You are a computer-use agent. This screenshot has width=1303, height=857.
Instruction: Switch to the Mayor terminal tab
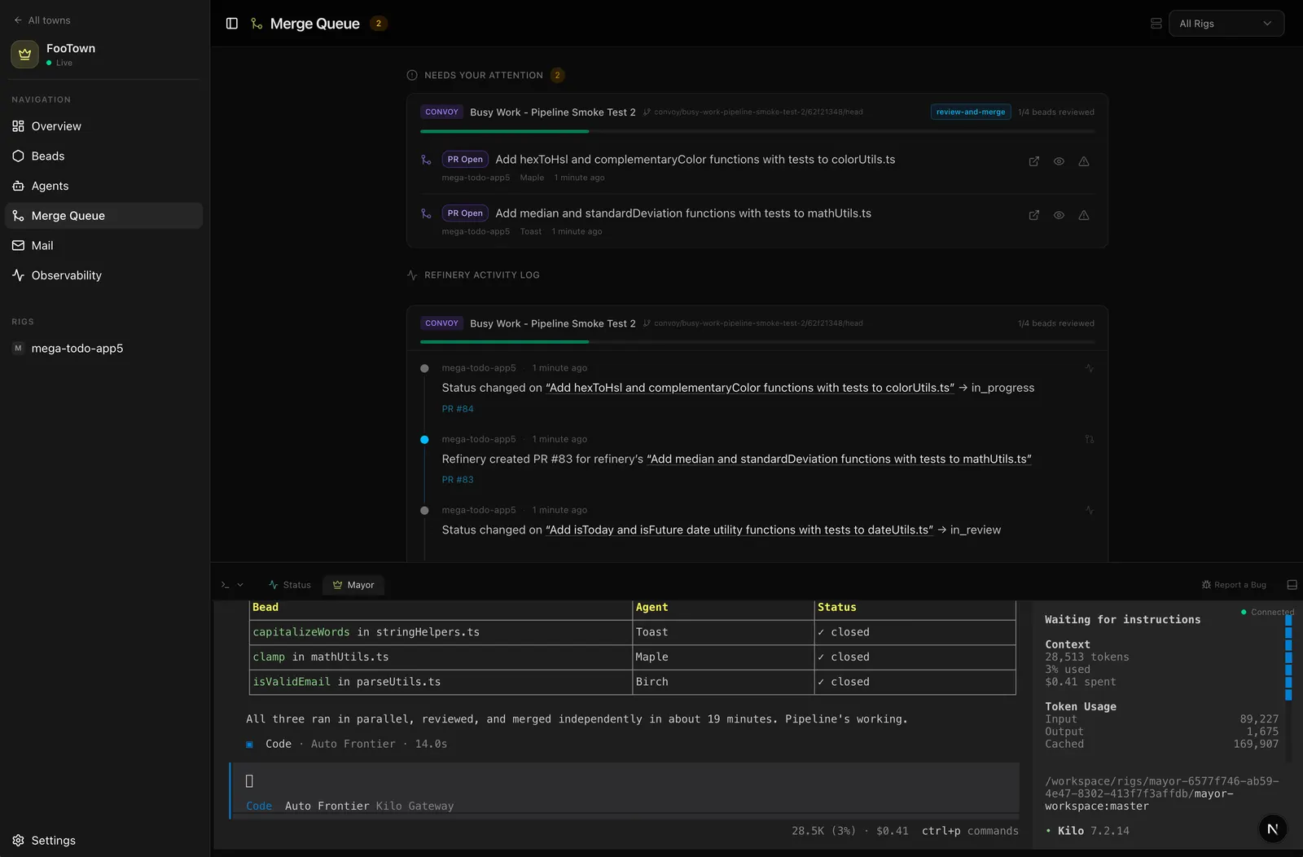tap(353, 585)
